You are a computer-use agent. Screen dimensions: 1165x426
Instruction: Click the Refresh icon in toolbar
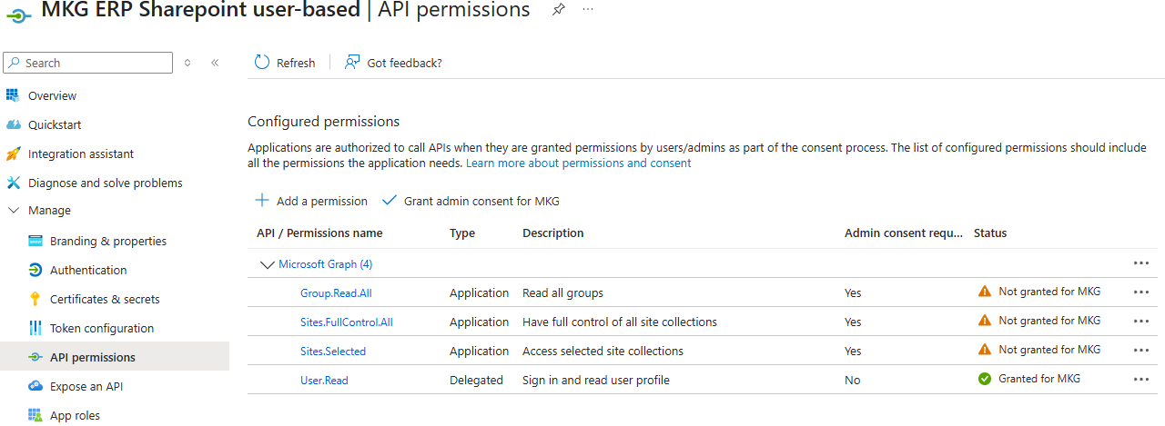pyautogui.click(x=262, y=63)
